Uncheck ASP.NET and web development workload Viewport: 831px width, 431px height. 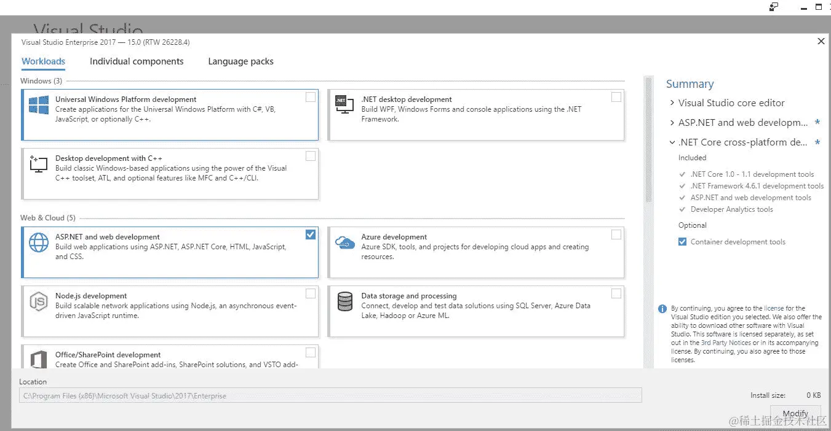pyautogui.click(x=311, y=235)
